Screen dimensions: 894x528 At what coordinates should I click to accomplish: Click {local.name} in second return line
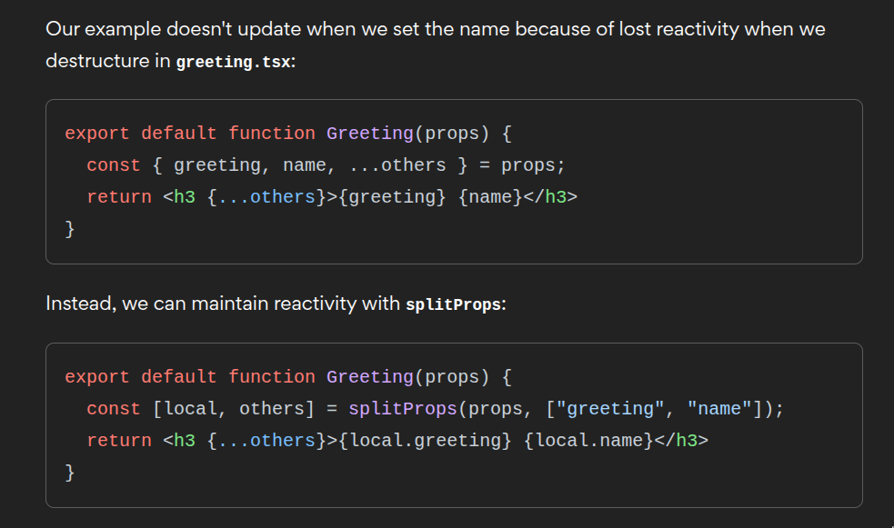tap(588, 441)
